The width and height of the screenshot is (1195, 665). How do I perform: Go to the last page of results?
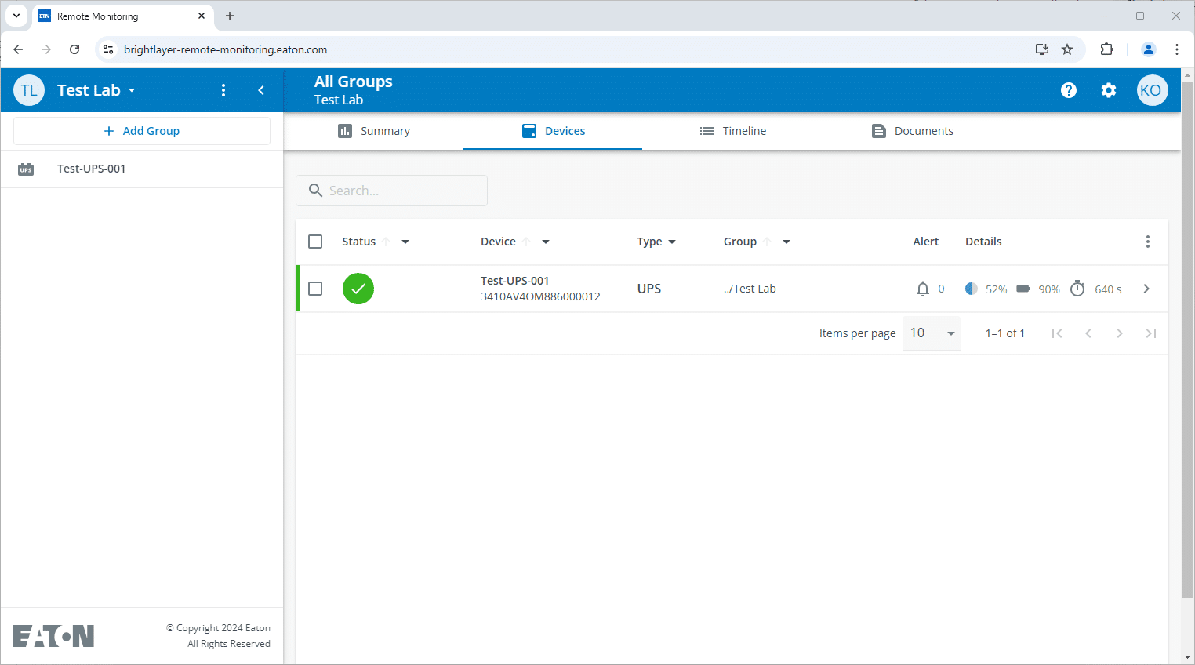(1151, 333)
